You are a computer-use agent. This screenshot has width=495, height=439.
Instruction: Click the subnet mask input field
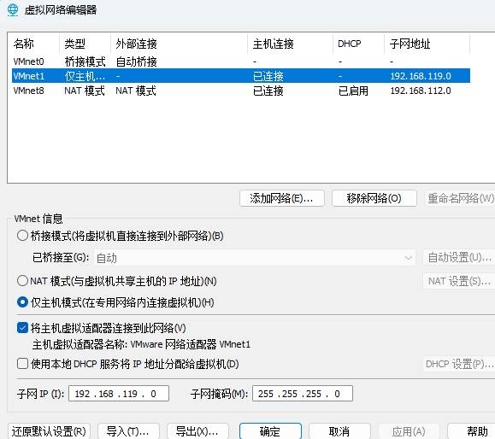tap(303, 394)
